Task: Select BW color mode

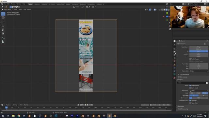Action: pos(192,93)
